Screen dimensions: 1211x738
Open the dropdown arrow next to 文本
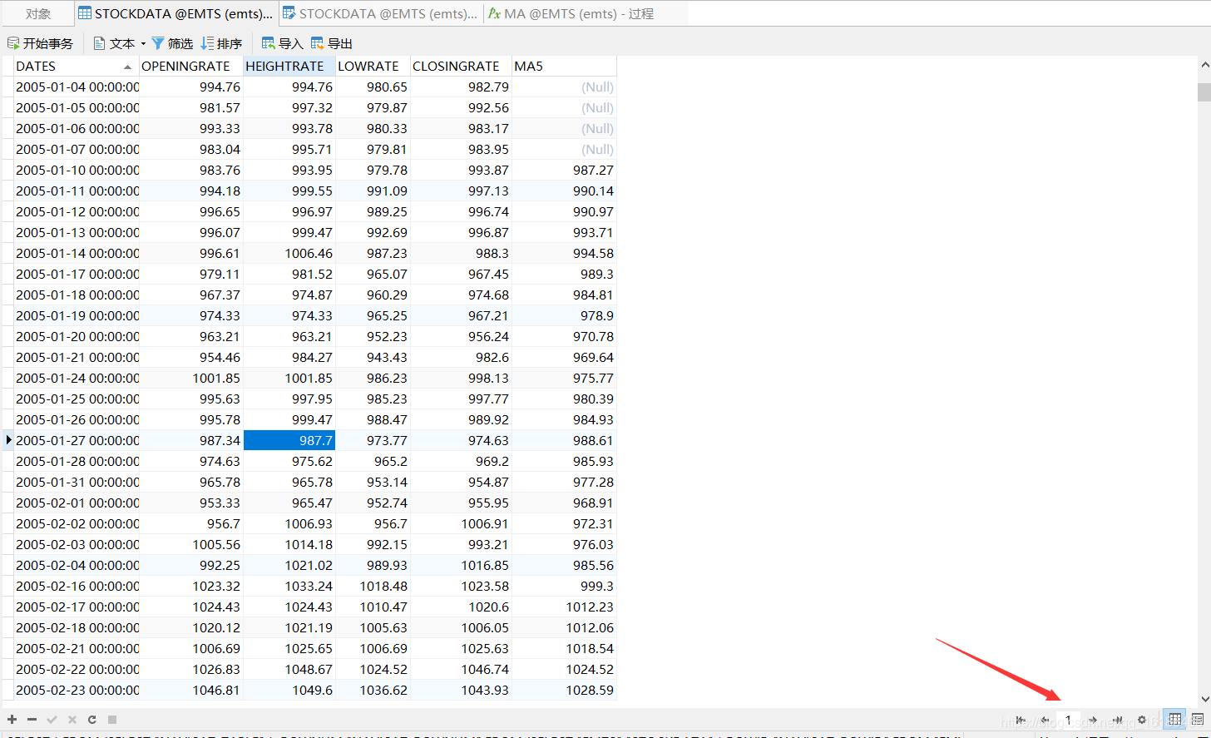143,43
